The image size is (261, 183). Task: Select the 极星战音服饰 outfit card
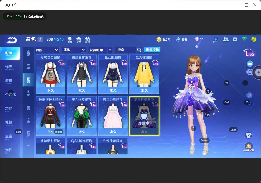click(82, 74)
